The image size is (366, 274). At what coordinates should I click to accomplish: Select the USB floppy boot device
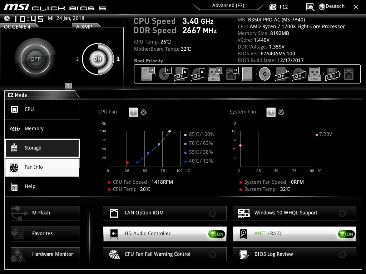click(x=332, y=74)
